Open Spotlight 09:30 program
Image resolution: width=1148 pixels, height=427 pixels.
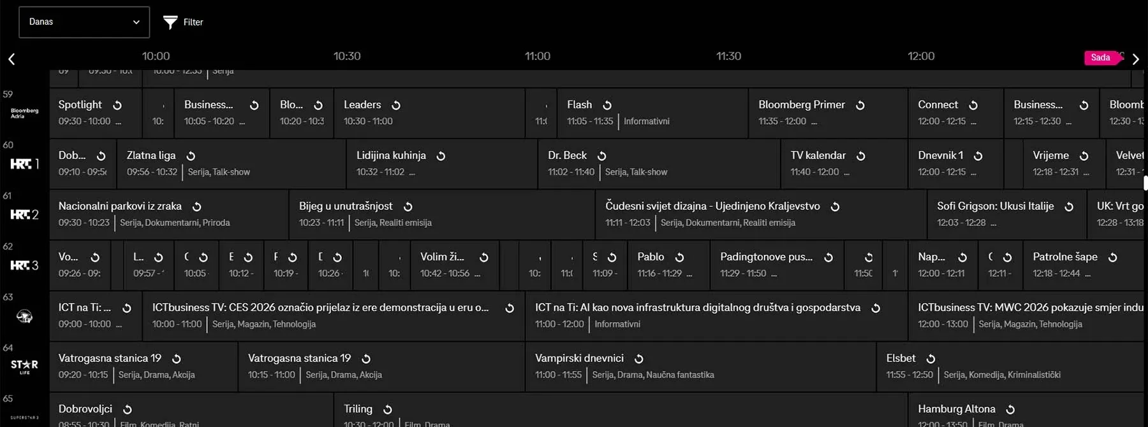tap(96, 113)
